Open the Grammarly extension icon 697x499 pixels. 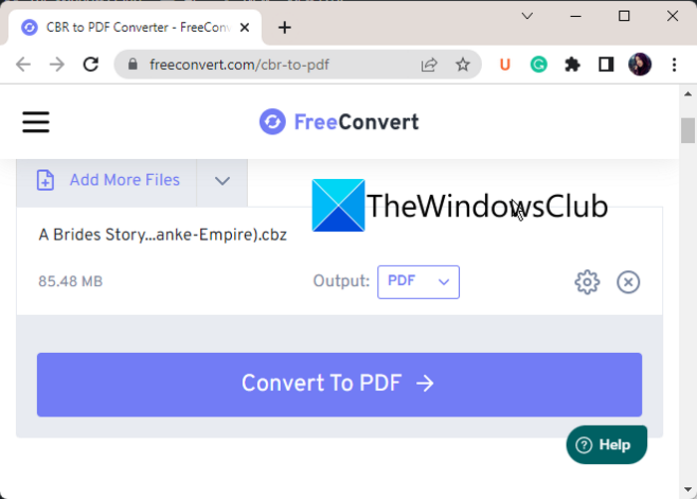(539, 65)
